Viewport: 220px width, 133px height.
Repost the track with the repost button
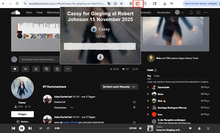(25, 69)
